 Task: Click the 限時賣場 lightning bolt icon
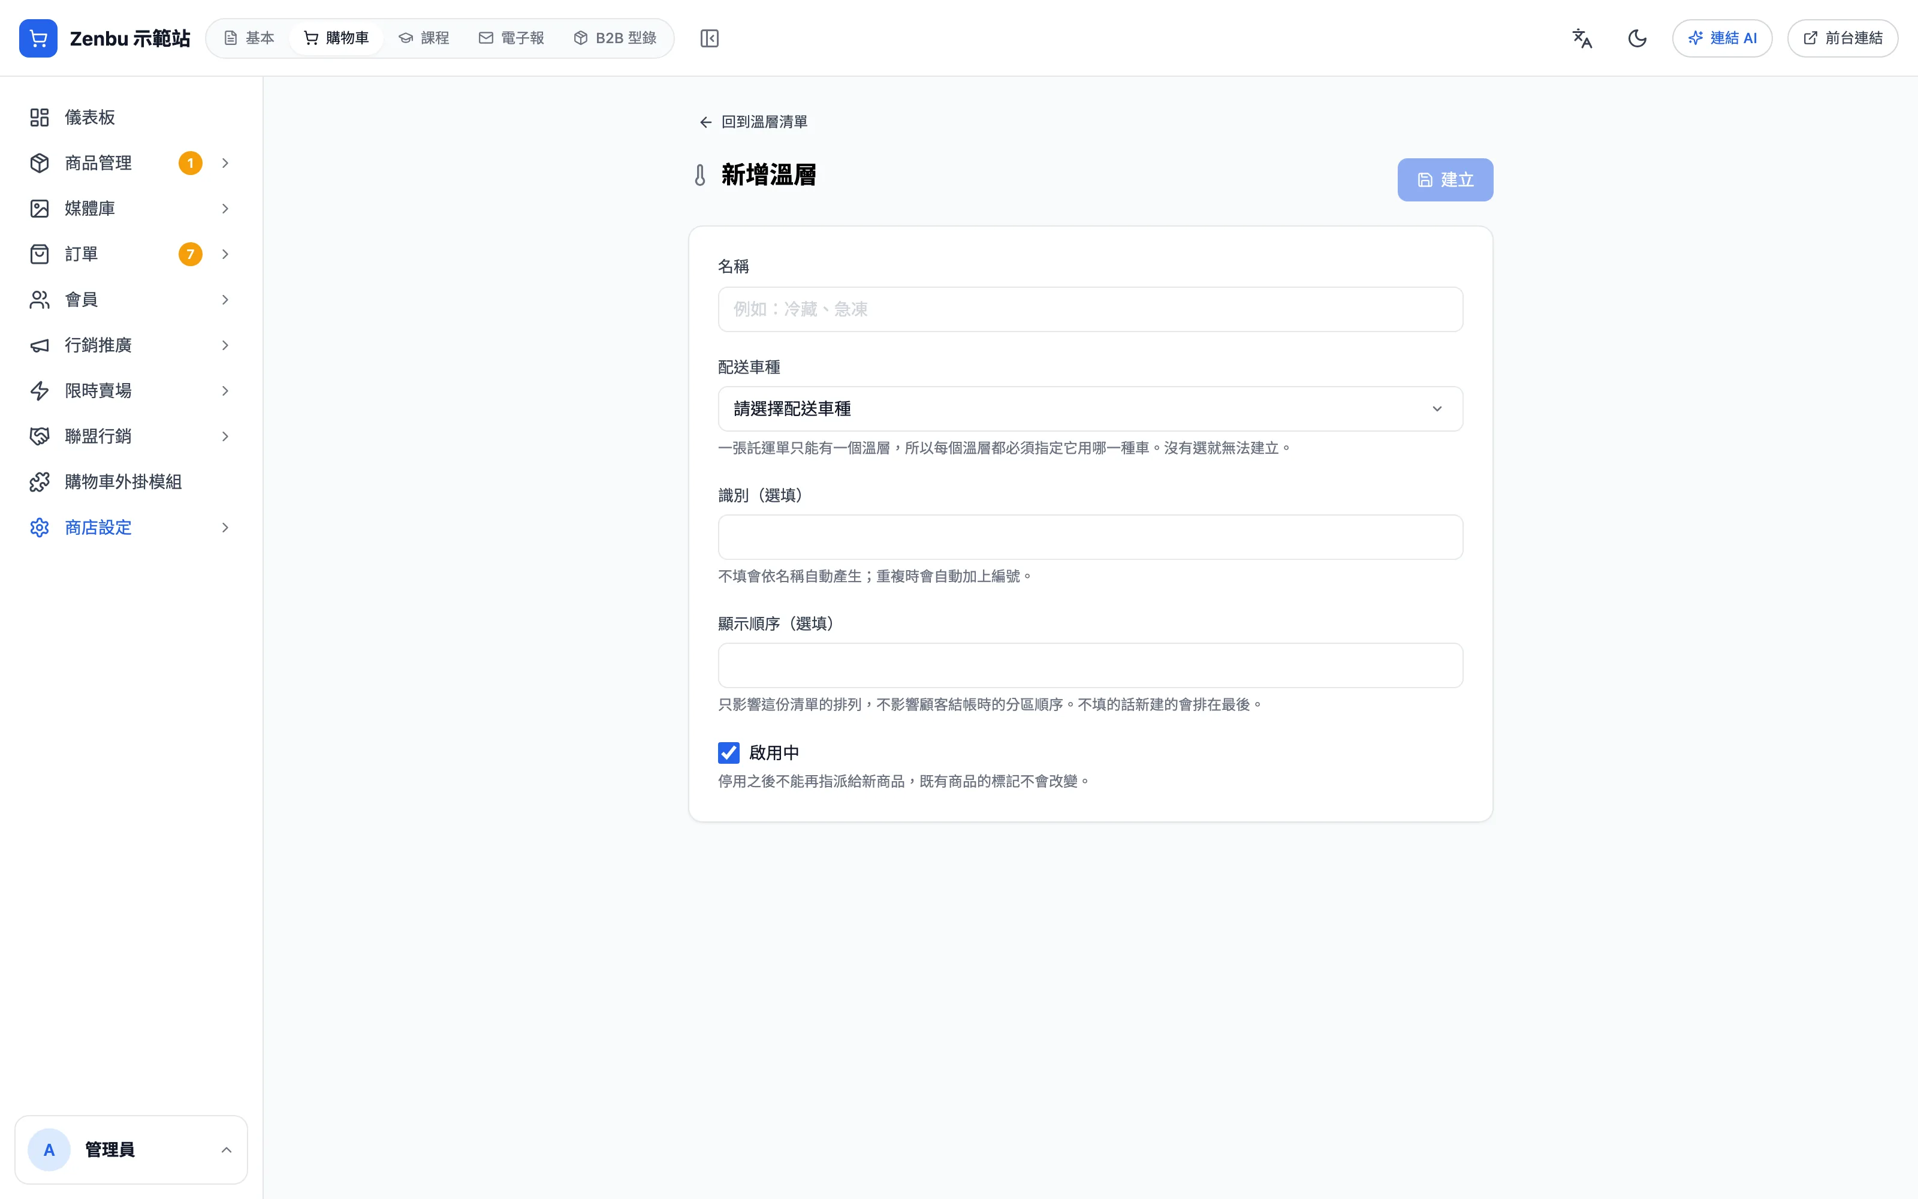[40, 391]
